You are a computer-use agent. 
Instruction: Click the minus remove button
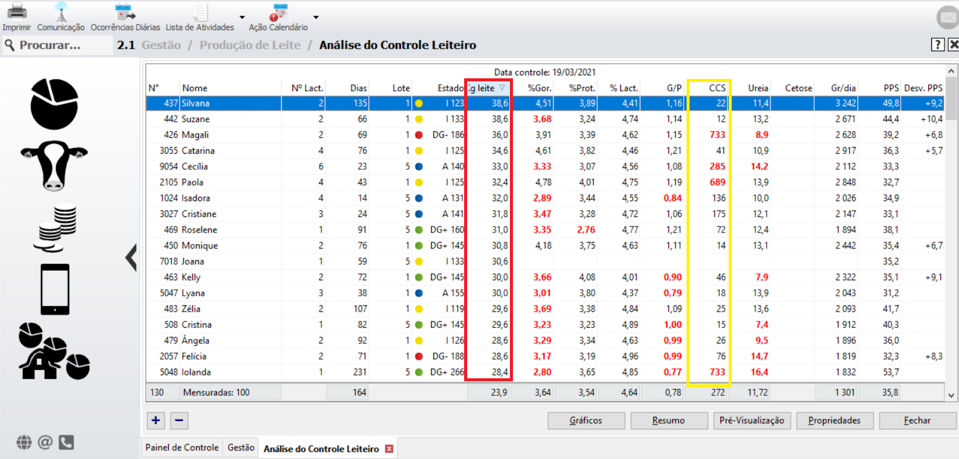click(x=179, y=420)
